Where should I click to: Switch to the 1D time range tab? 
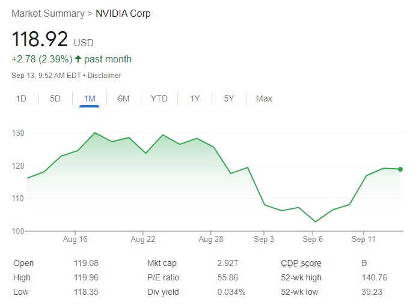(21, 98)
